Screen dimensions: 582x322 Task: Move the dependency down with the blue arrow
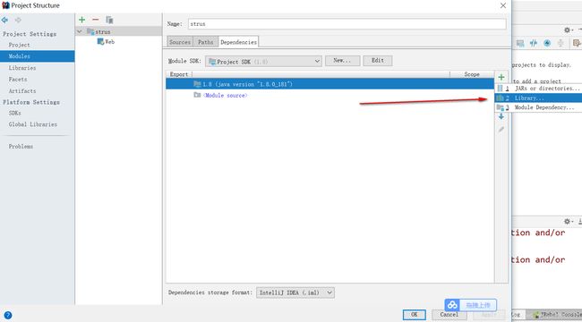pos(501,116)
